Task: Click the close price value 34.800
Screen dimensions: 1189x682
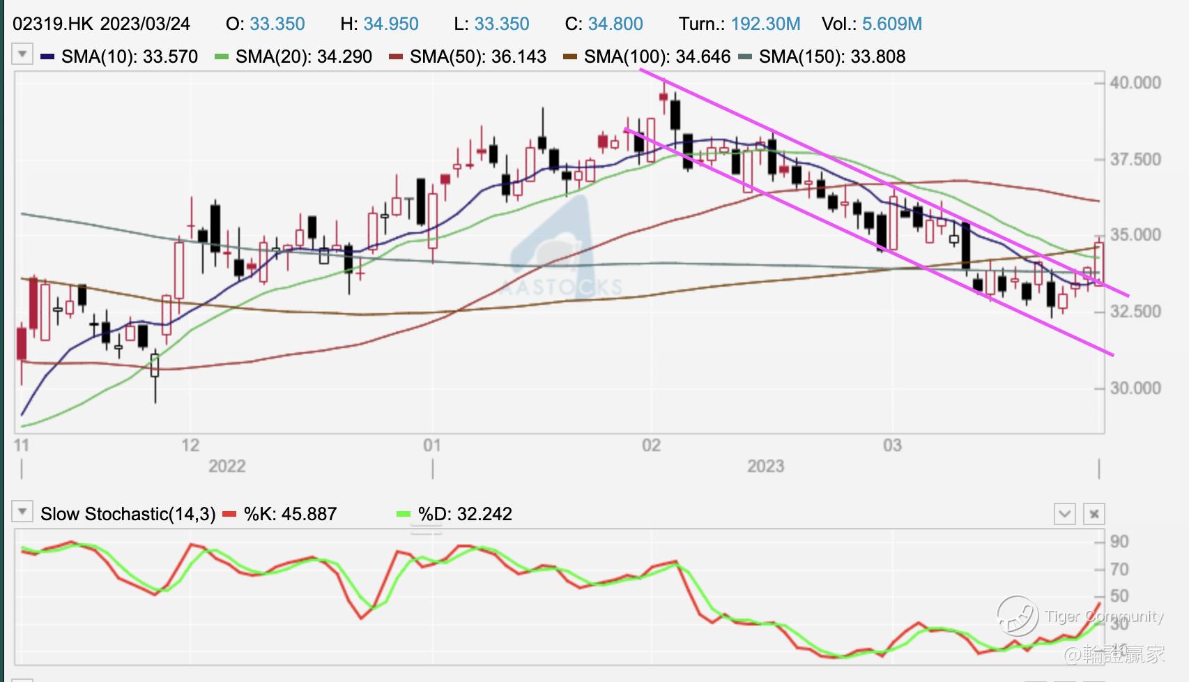Action: pyautogui.click(x=615, y=24)
